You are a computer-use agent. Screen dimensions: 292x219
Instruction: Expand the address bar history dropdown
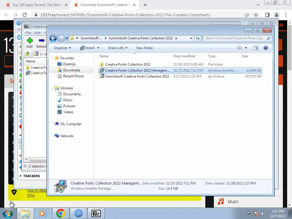pos(191,38)
